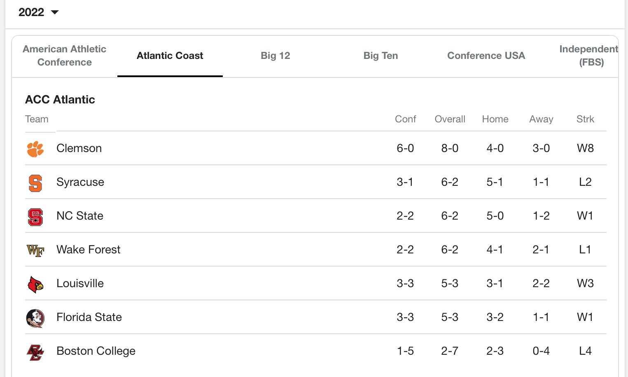Click the Louisville cardinal logo
The width and height of the screenshot is (628, 377).
[35, 284]
